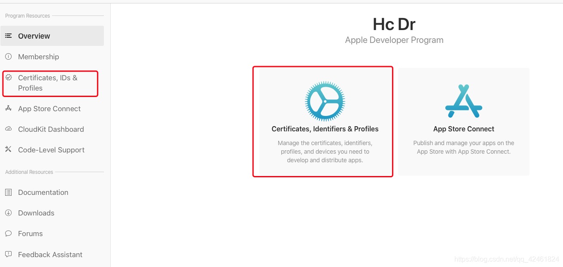Click the Forums speech bubble icon

pyautogui.click(x=8, y=234)
